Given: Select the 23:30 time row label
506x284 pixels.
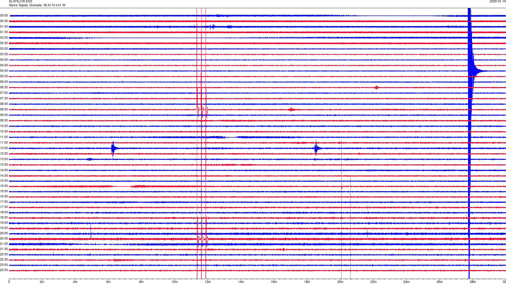Looking at the screenshot, I should (x=4, y=270).
